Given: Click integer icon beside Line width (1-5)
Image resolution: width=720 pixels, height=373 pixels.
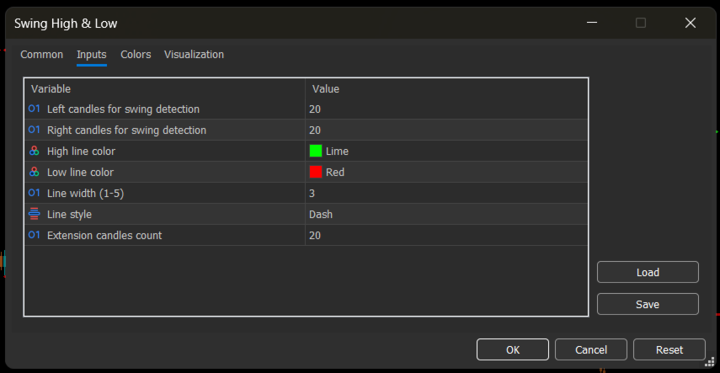Looking at the screenshot, I should (x=34, y=193).
